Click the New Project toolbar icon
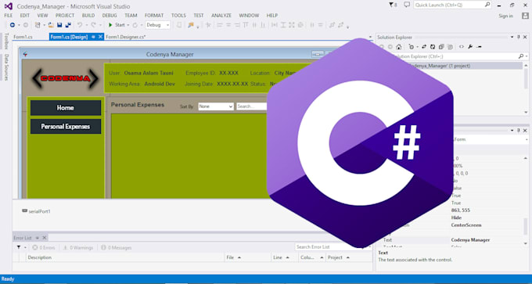This screenshot has height=284, width=532. point(38,25)
